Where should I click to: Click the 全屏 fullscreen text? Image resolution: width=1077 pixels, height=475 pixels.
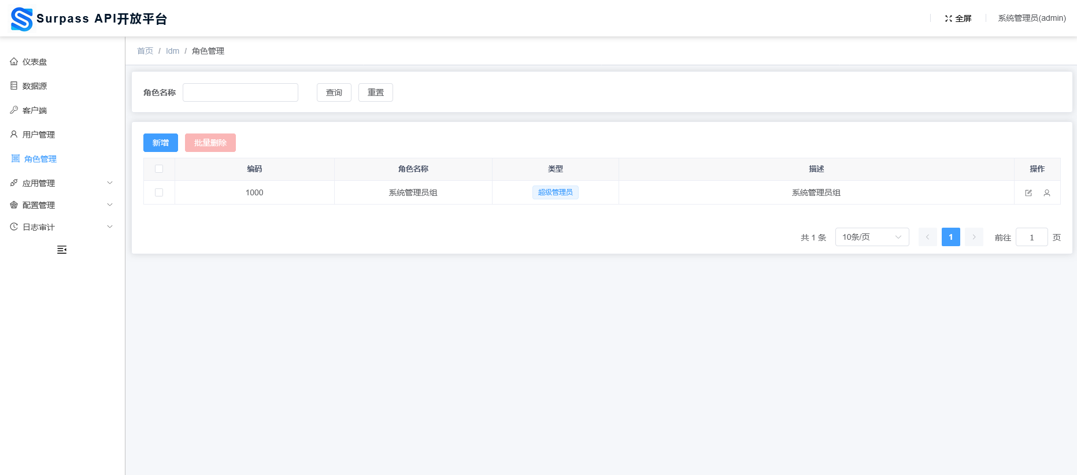(963, 18)
